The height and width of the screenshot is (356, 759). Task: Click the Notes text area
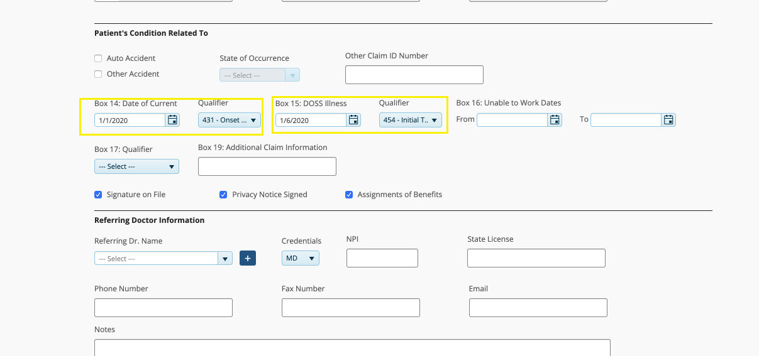click(x=352, y=348)
